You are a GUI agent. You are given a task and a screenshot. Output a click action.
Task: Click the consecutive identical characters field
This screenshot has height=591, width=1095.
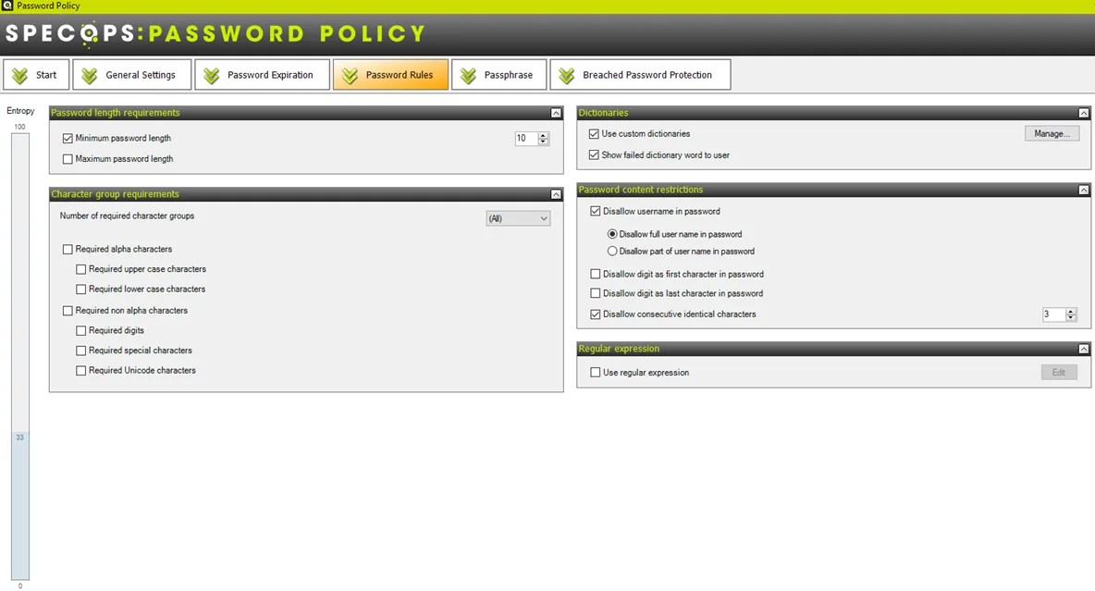(1053, 314)
